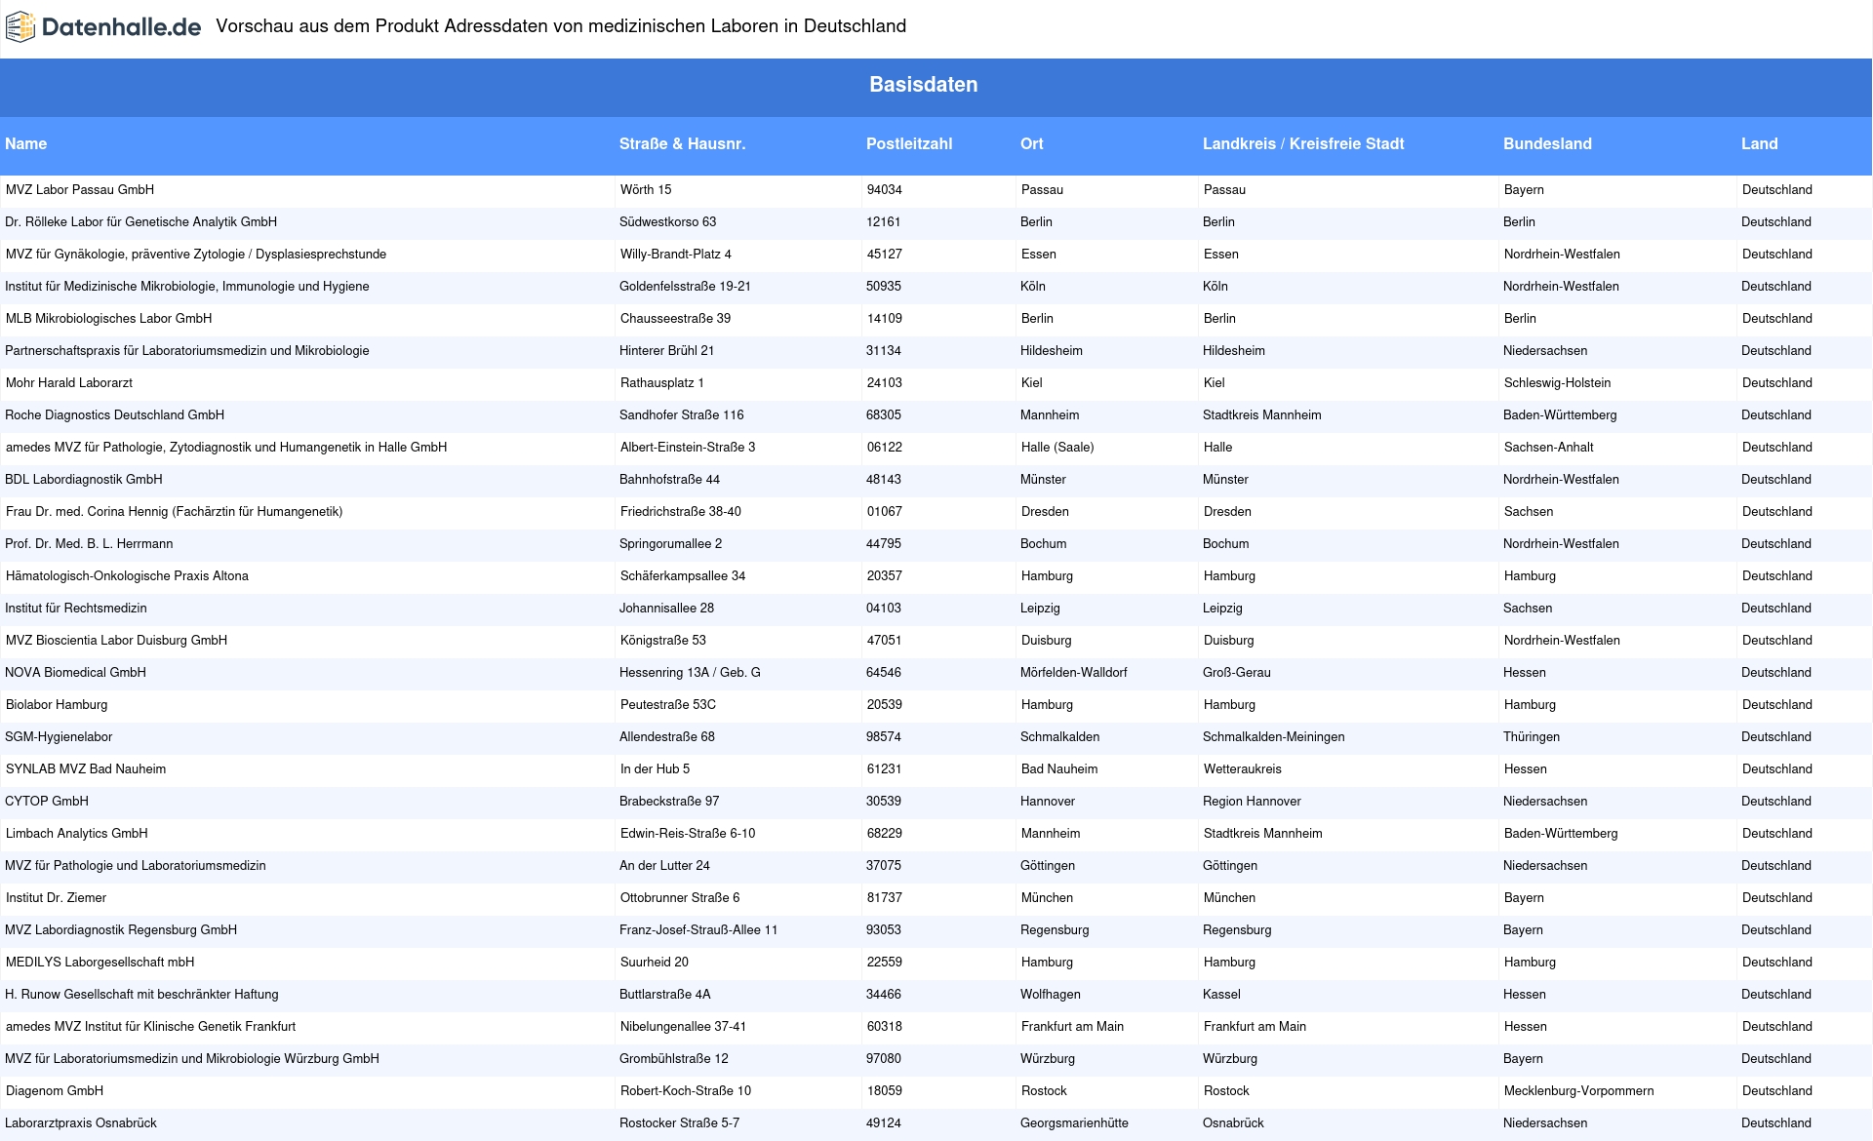Click the Bundesland column header
This screenshot has height=1141, width=1873.
pos(1547,144)
